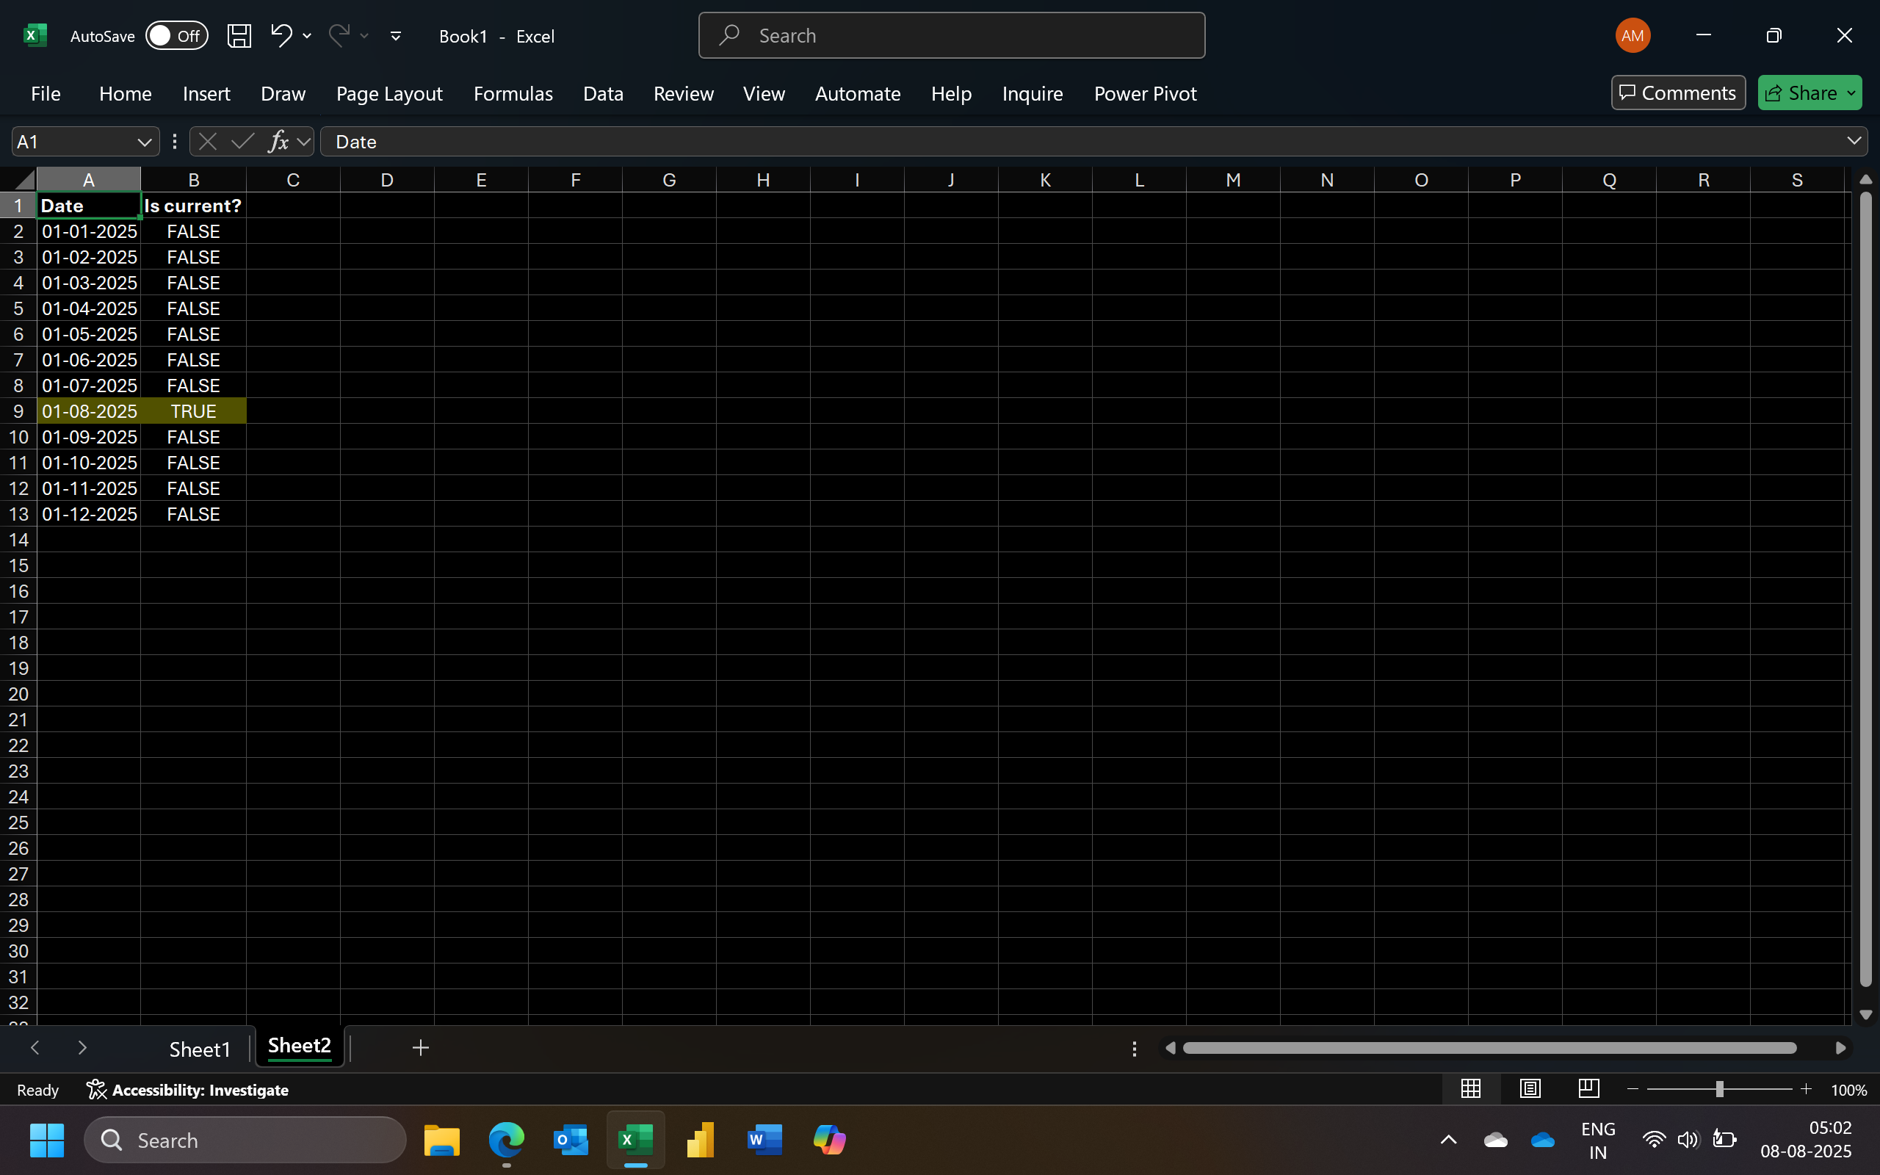The image size is (1880, 1175).
Task: Open Customize Quick Access Toolbar dropdown
Action: (395, 36)
